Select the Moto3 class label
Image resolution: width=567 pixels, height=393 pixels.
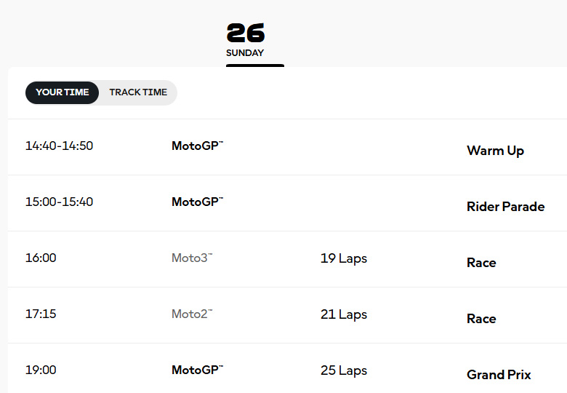192,258
